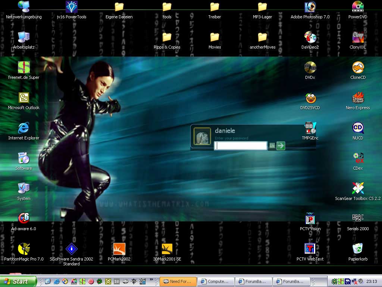Click the ICQ flower in Quick Launch
The image size is (382, 287).
tap(99, 281)
